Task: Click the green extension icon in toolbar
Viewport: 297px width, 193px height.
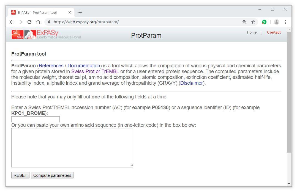Action: pos(264,22)
